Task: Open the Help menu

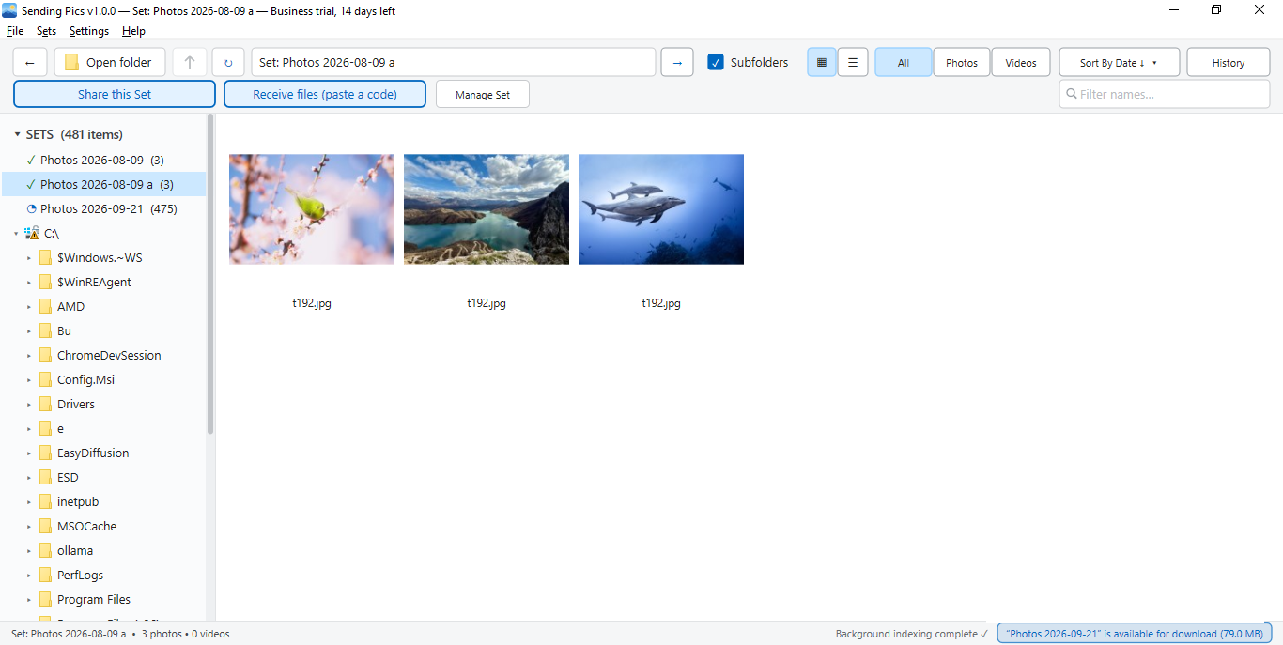Action: [133, 31]
